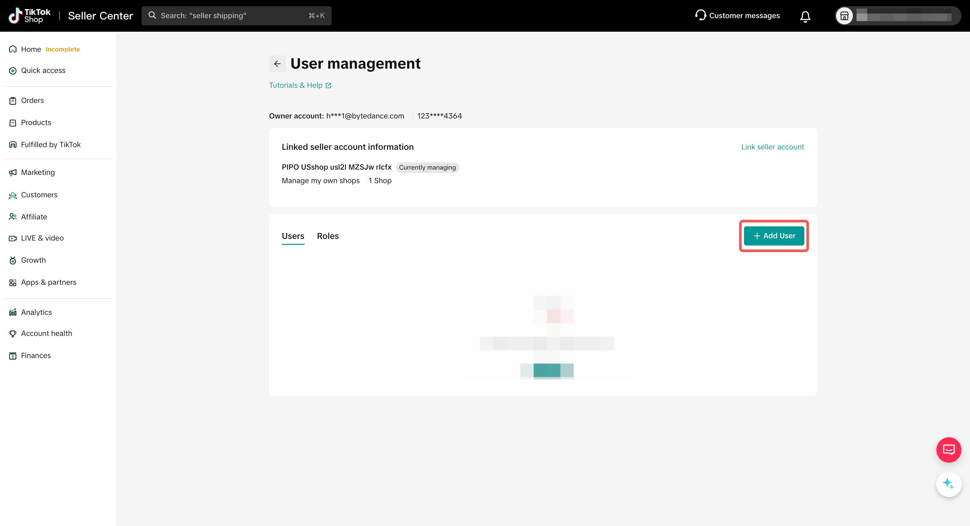Open the Affiliate sidebar menu item
970x526 pixels.
(34, 217)
